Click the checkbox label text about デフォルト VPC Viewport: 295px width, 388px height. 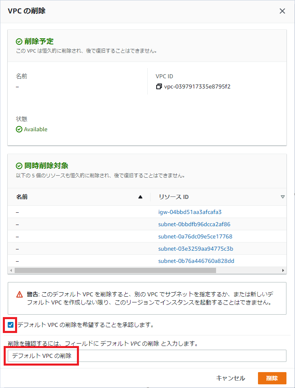[x=85, y=325]
